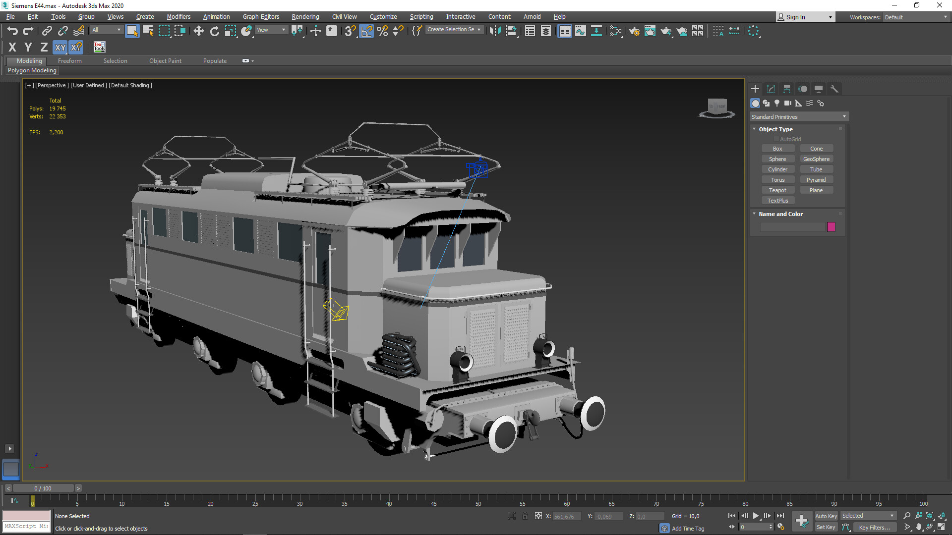Open the Rendering menu
This screenshot has width=952, height=535.
[305, 16]
